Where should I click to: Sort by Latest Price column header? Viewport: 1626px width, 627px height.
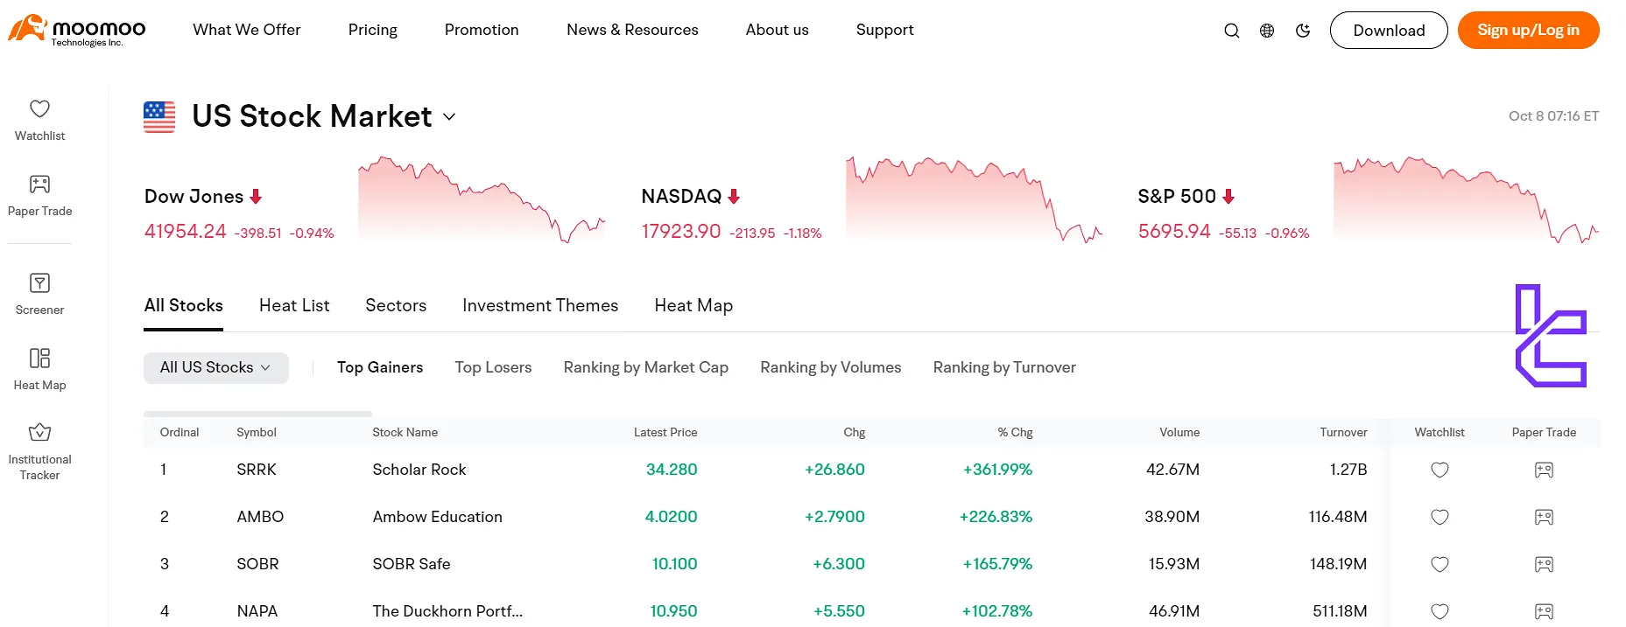click(665, 432)
